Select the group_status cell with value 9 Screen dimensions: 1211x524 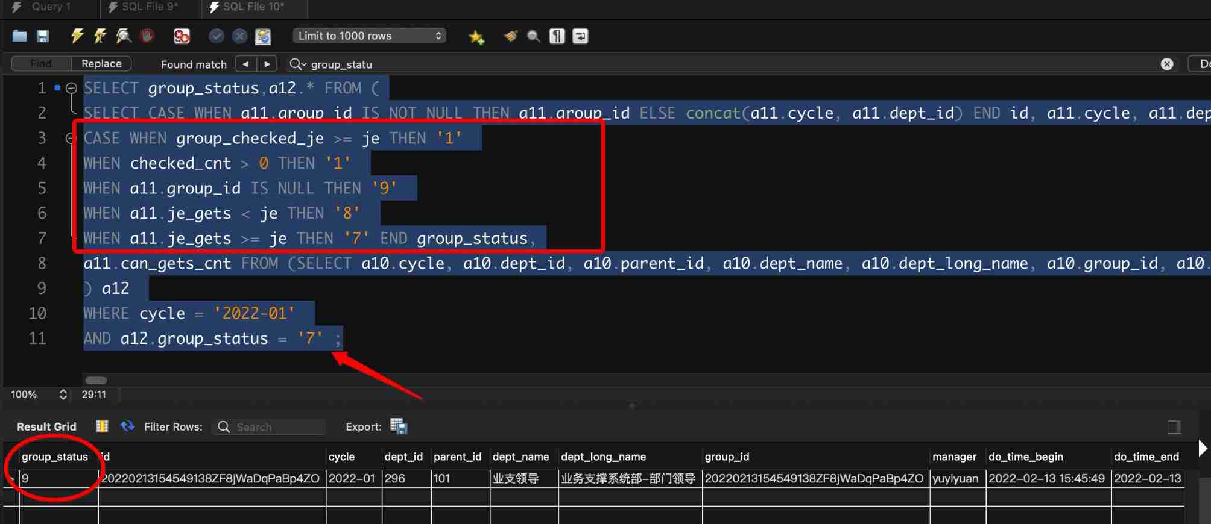coord(58,478)
